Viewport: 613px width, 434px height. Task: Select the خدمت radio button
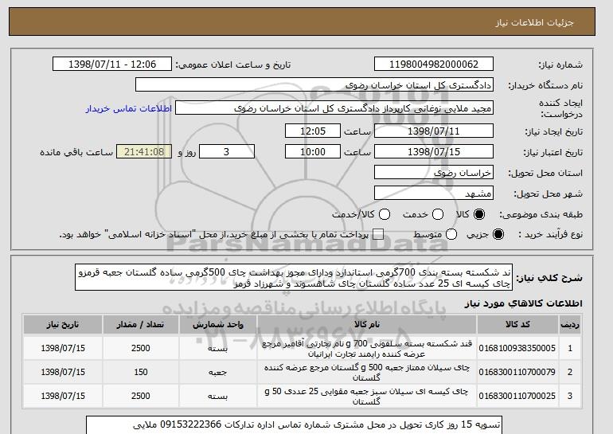(438, 214)
